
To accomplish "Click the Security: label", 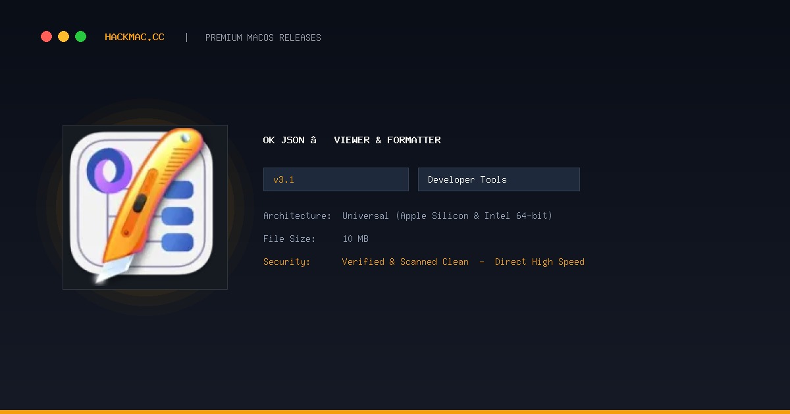I will coord(286,262).
